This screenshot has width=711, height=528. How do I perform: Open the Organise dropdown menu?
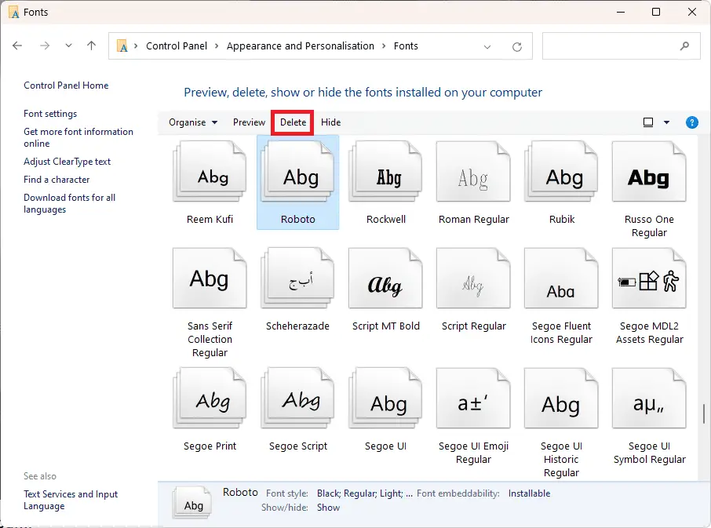(193, 122)
